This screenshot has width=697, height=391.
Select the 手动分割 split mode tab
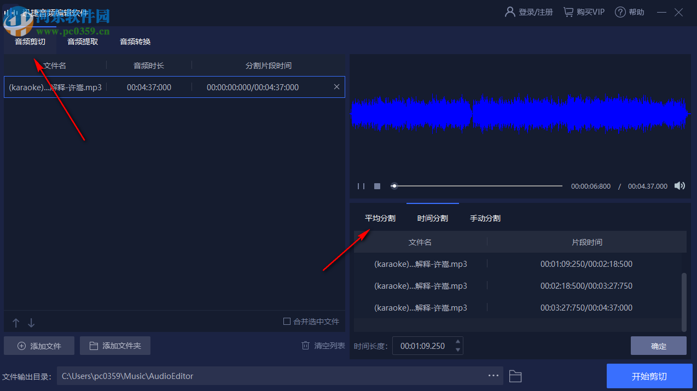[x=485, y=218]
